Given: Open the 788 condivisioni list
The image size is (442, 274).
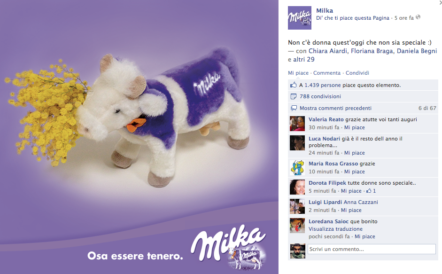Looking at the screenshot, I should (x=320, y=96).
